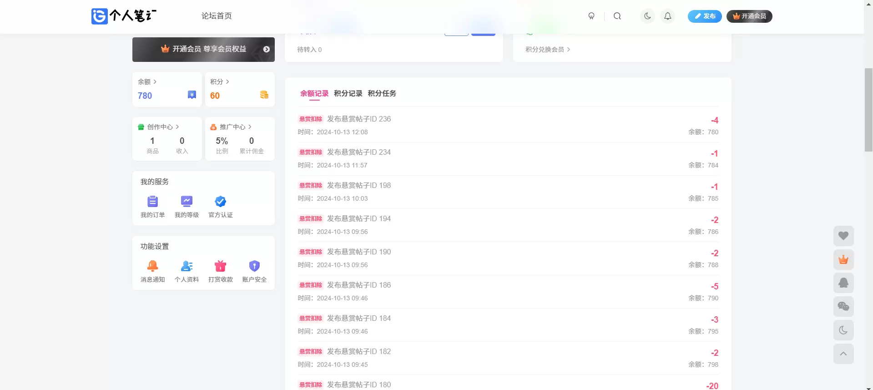Click the points value 60

[215, 96]
